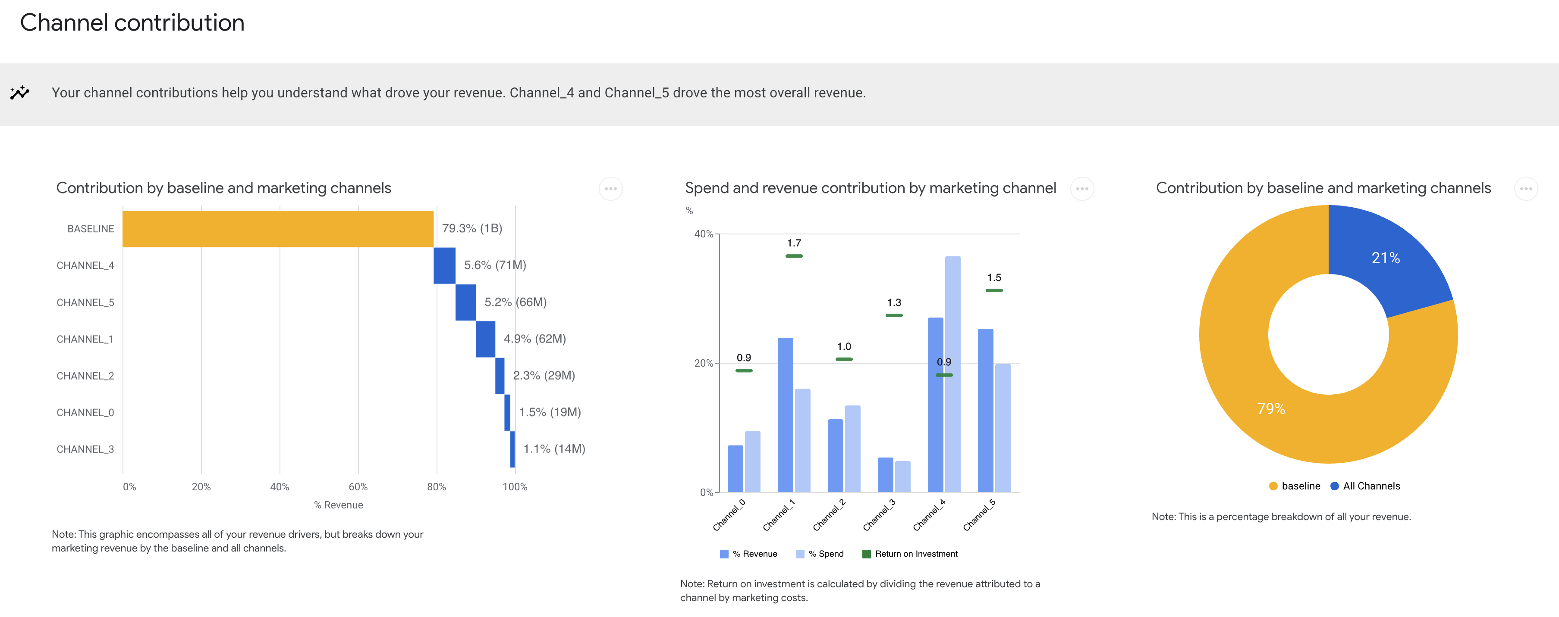Expand options for Spend and revenue chart
This screenshot has height=617, width=1559.
click(1082, 189)
